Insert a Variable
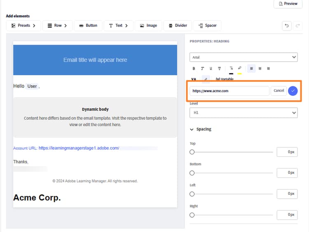Viewport: 309px width, 232px height. [225, 79]
